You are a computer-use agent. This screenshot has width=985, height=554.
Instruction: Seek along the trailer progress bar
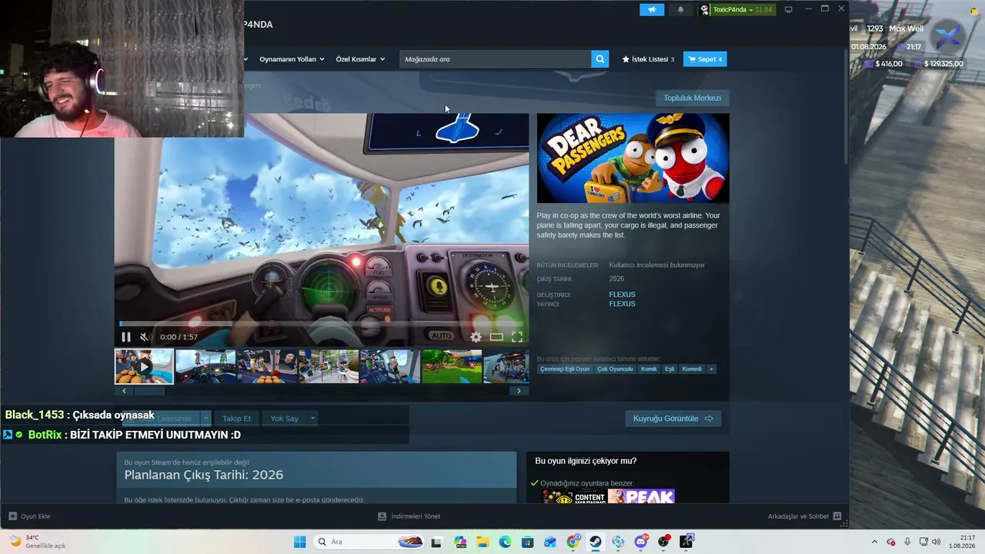322,324
